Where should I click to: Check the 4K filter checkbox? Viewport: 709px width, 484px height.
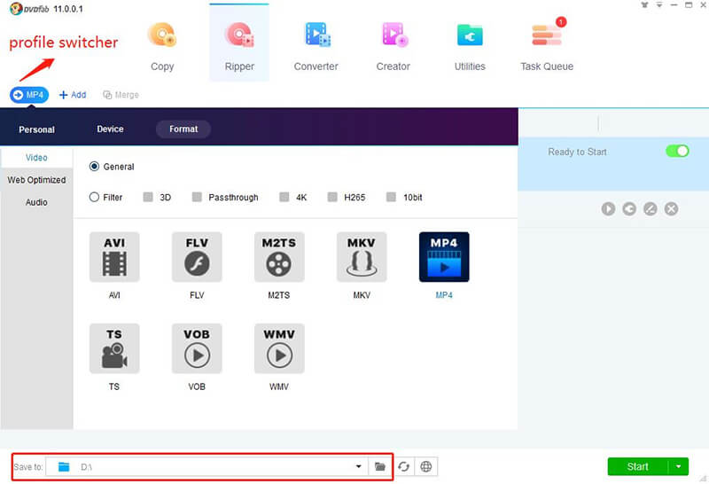(x=285, y=198)
